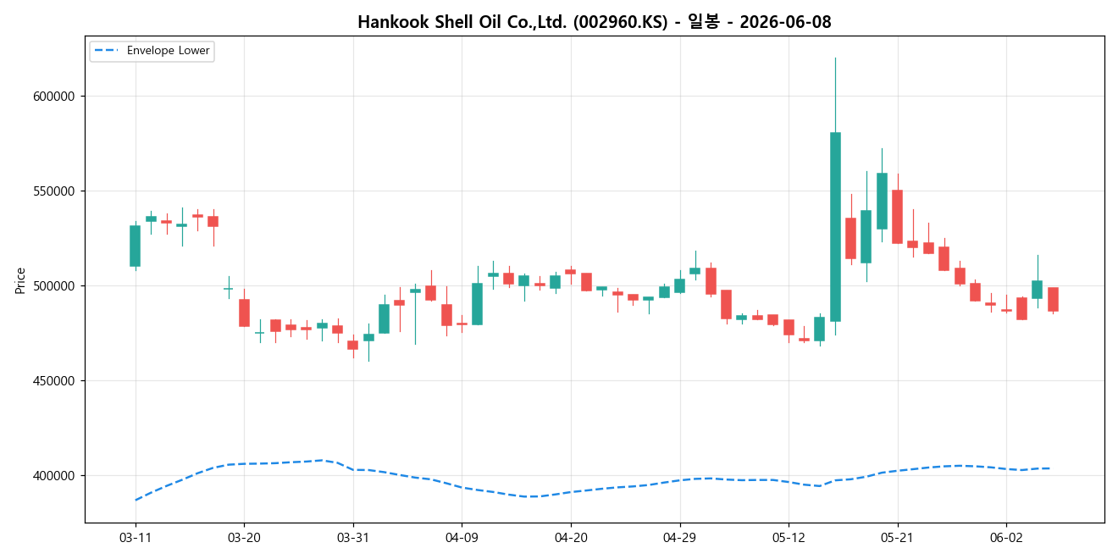Click the 04-20 date label
This screenshot has width=1118, height=559.
(571, 537)
